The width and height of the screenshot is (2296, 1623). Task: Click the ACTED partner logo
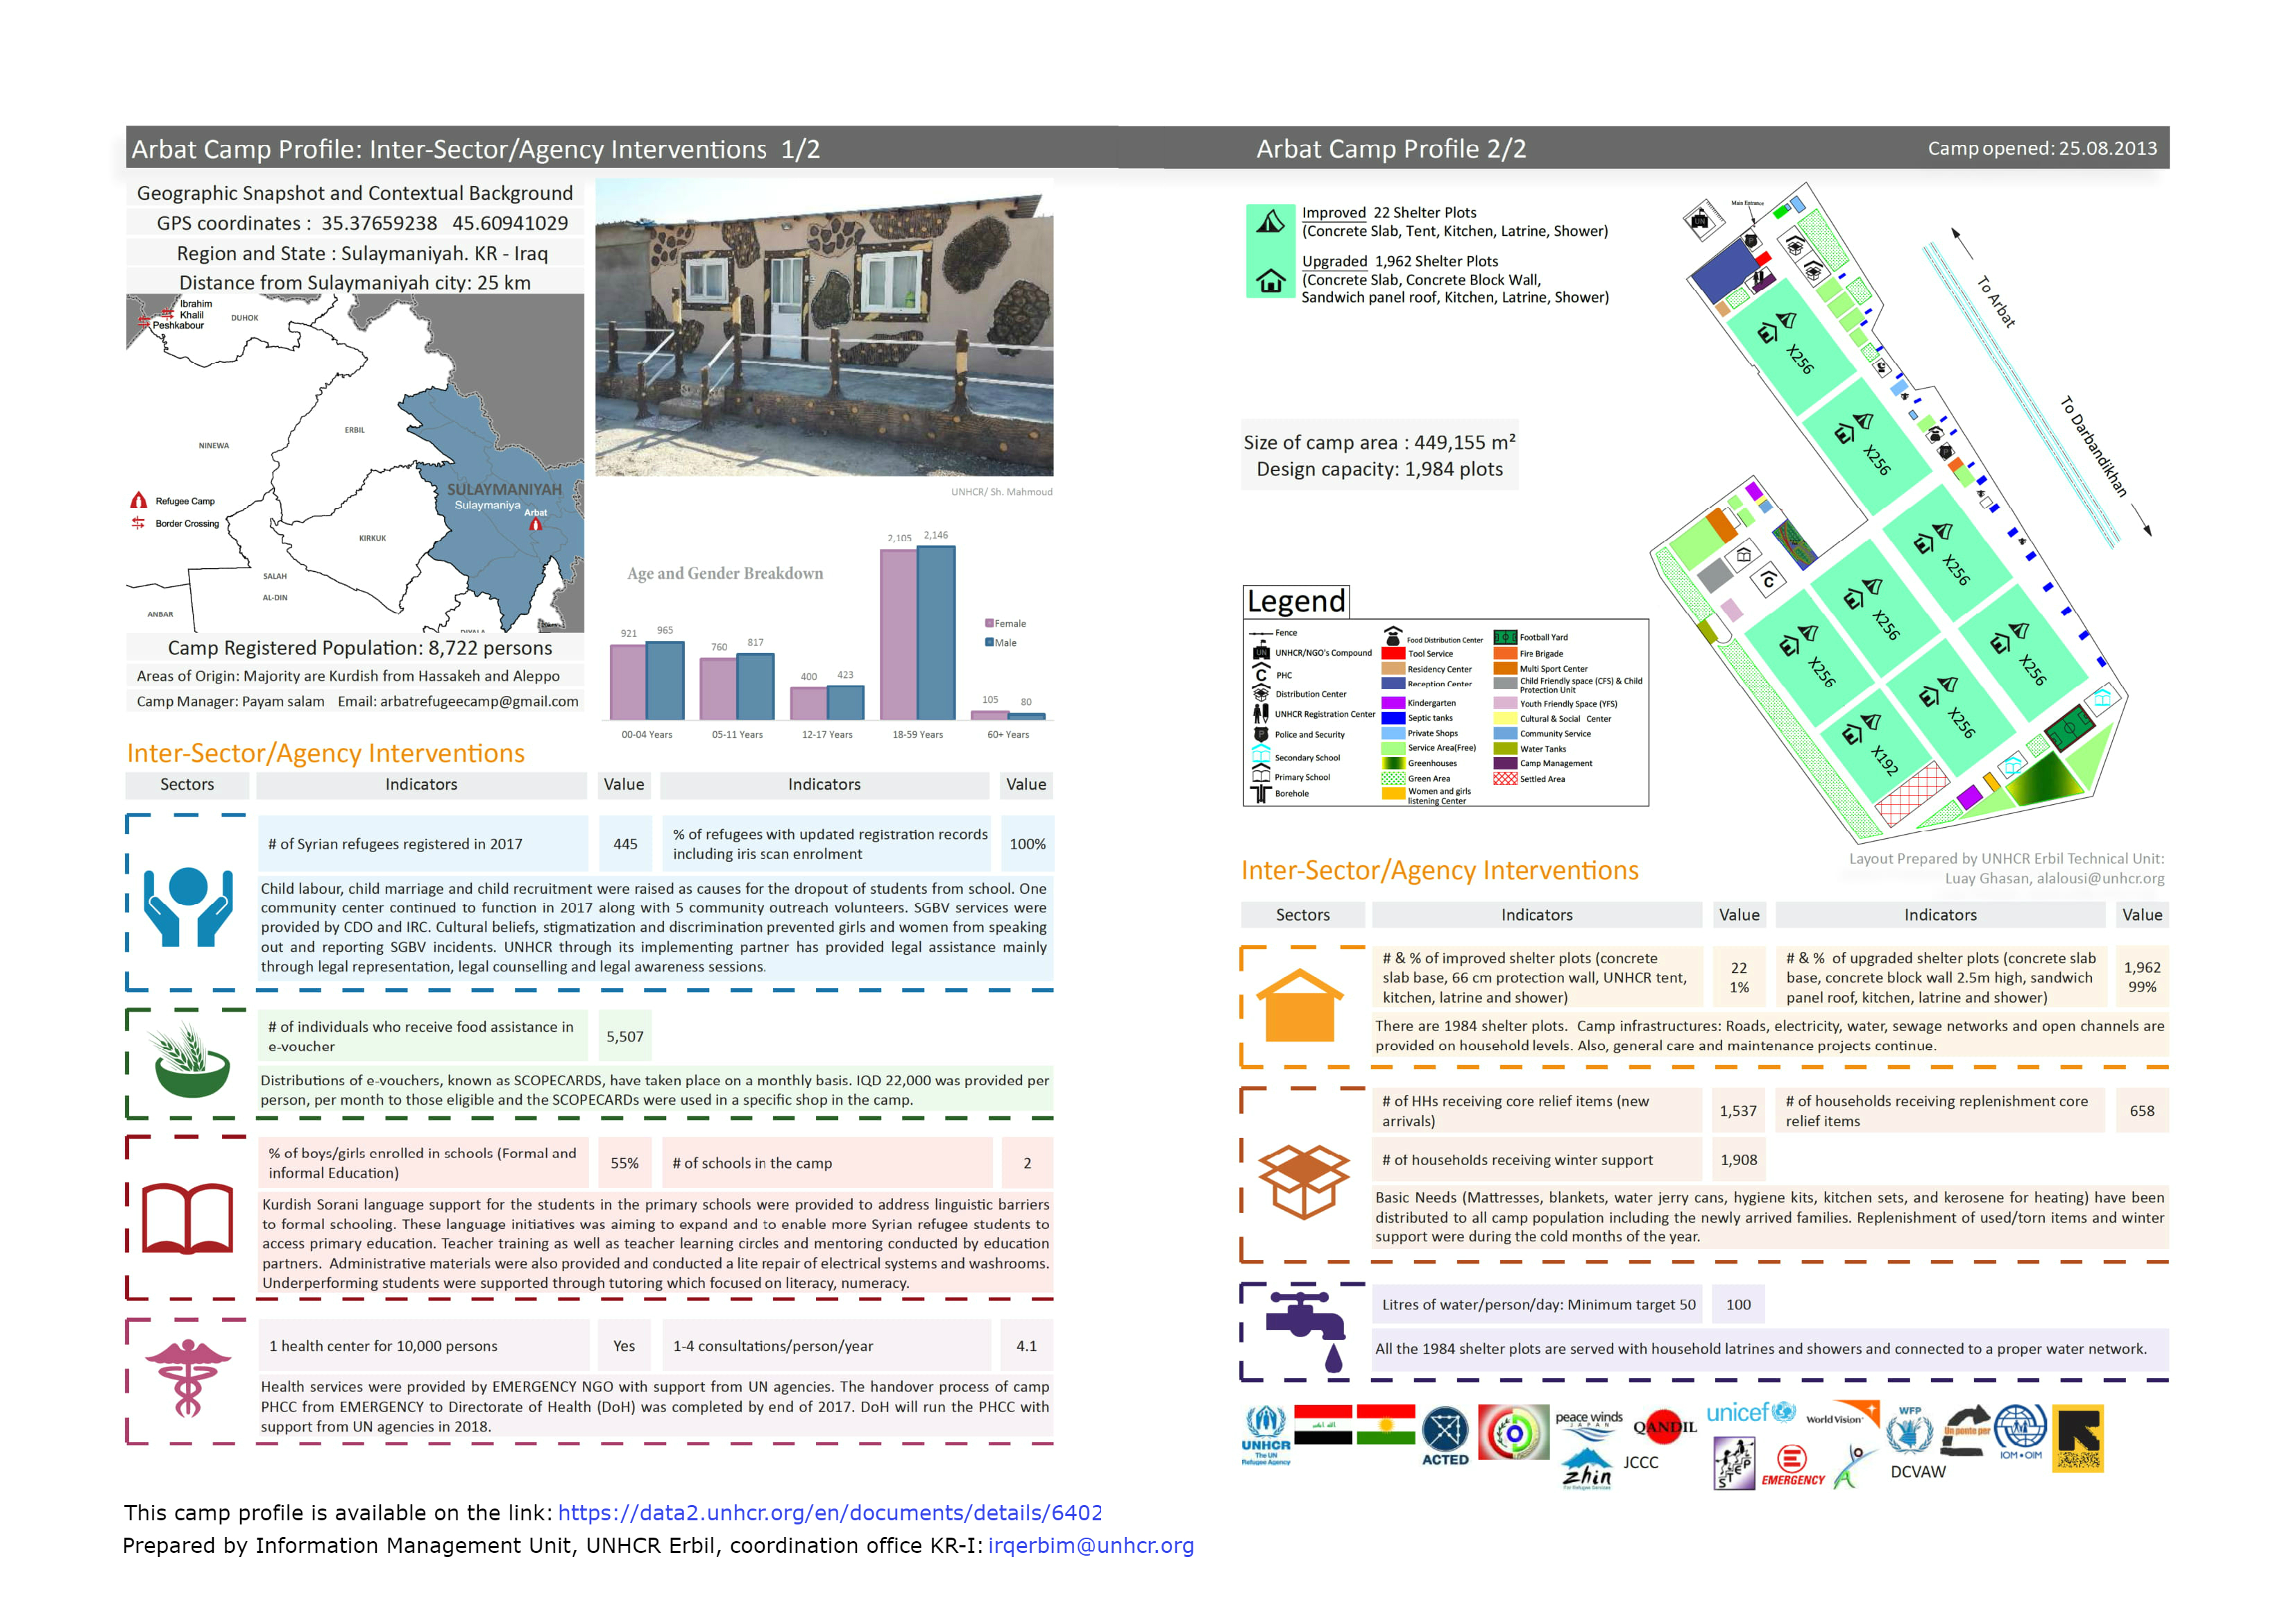coord(1445,1436)
